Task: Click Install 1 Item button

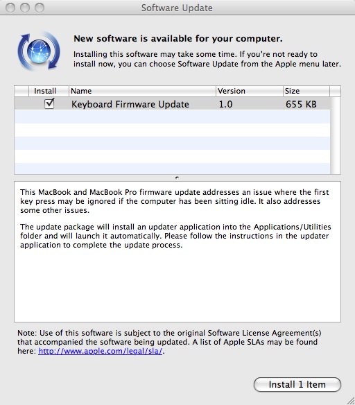Action: click(x=297, y=384)
